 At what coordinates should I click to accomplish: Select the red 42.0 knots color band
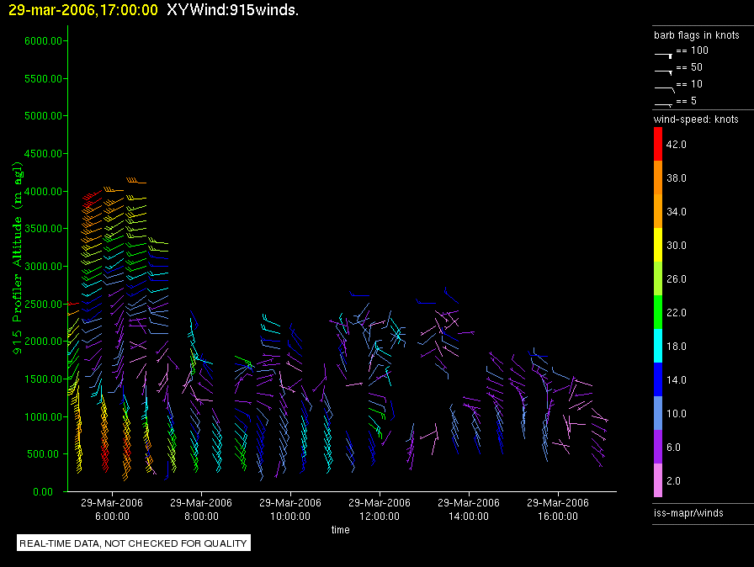pyautogui.click(x=658, y=145)
